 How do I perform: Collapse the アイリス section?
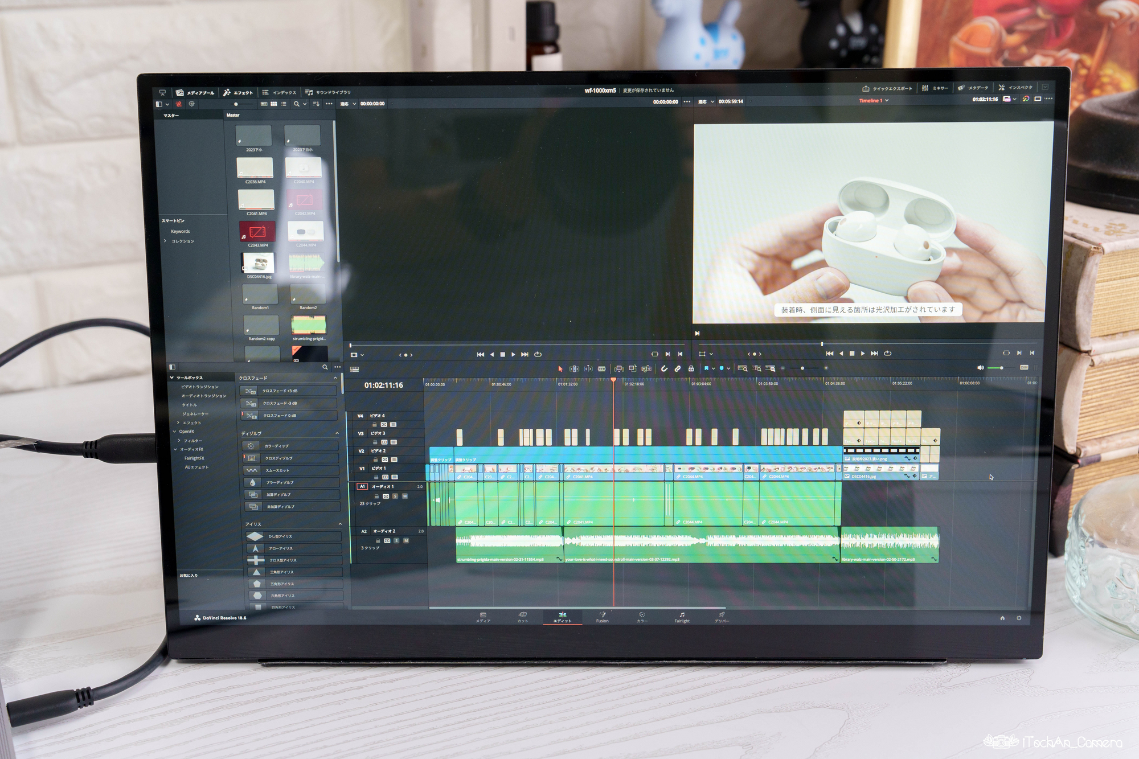click(340, 524)
